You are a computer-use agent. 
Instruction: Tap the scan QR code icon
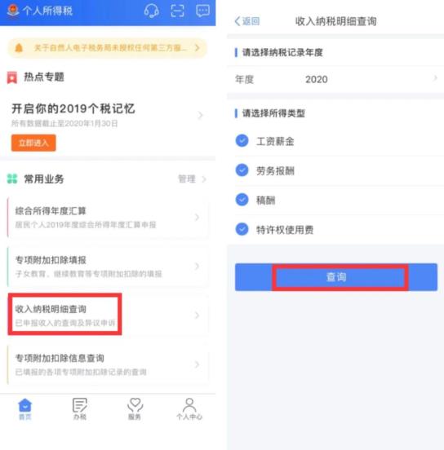(177, 11)
